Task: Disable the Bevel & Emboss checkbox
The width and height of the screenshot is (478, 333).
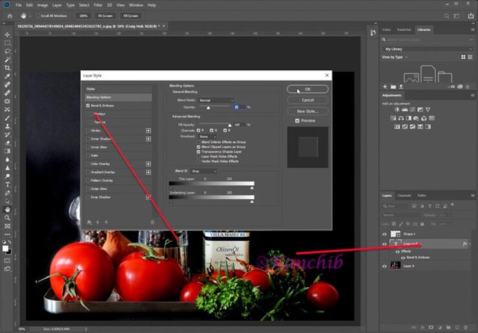Action: coord(88,105)
